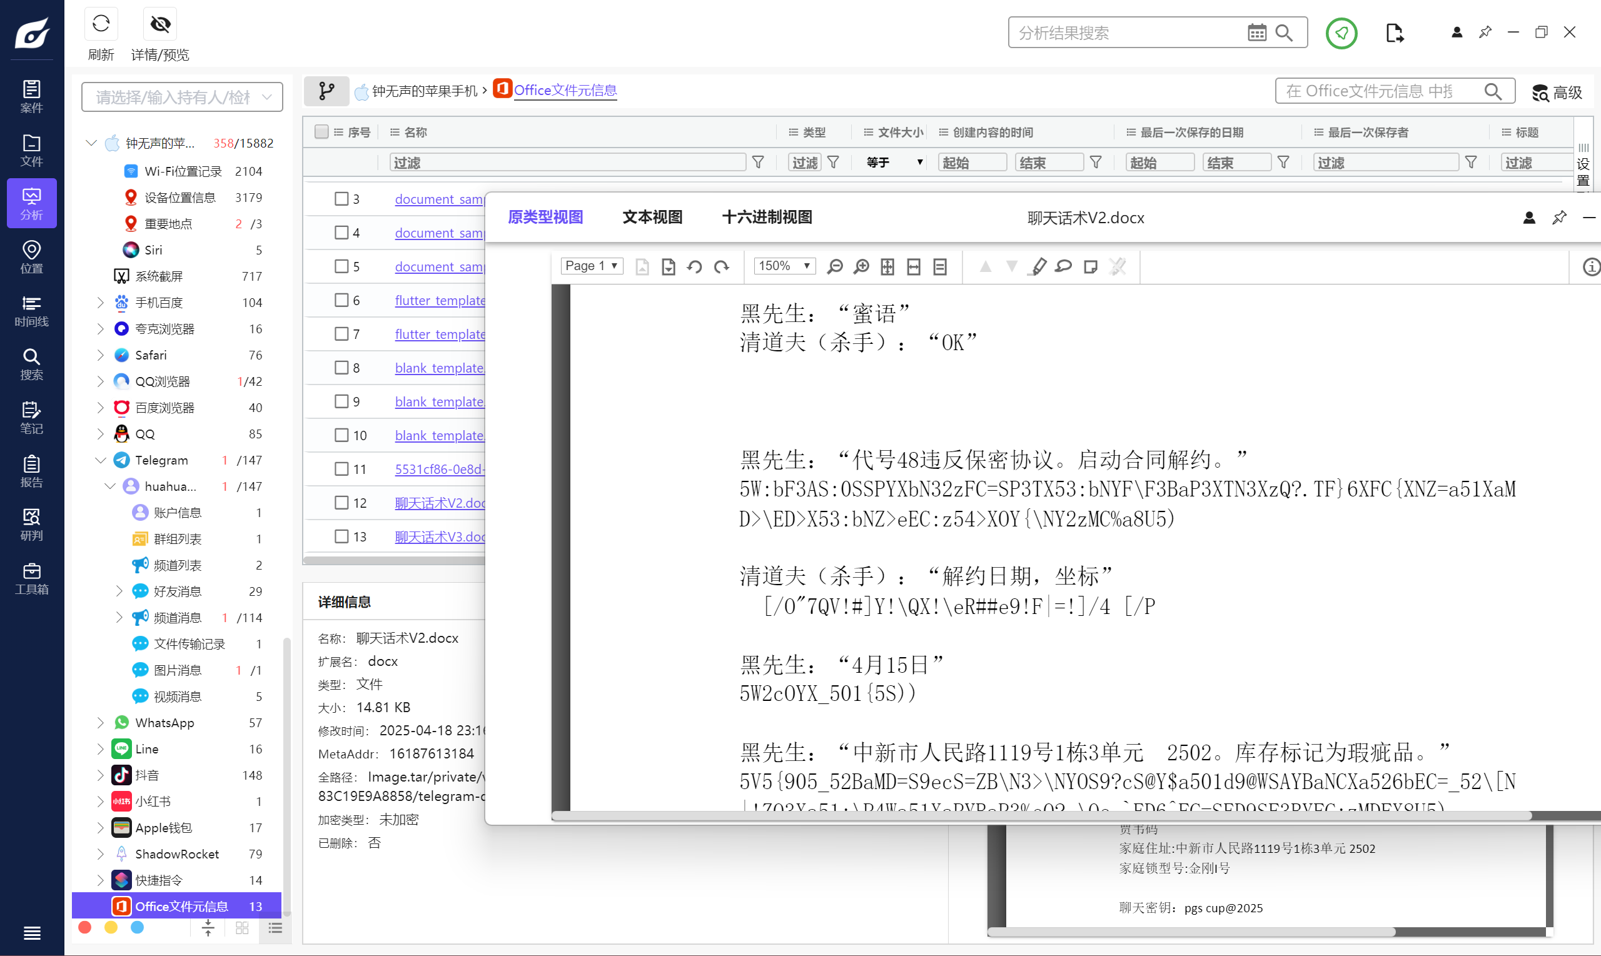
Task: Open the 笔记 sidebar section
Action: pos(31,418)
